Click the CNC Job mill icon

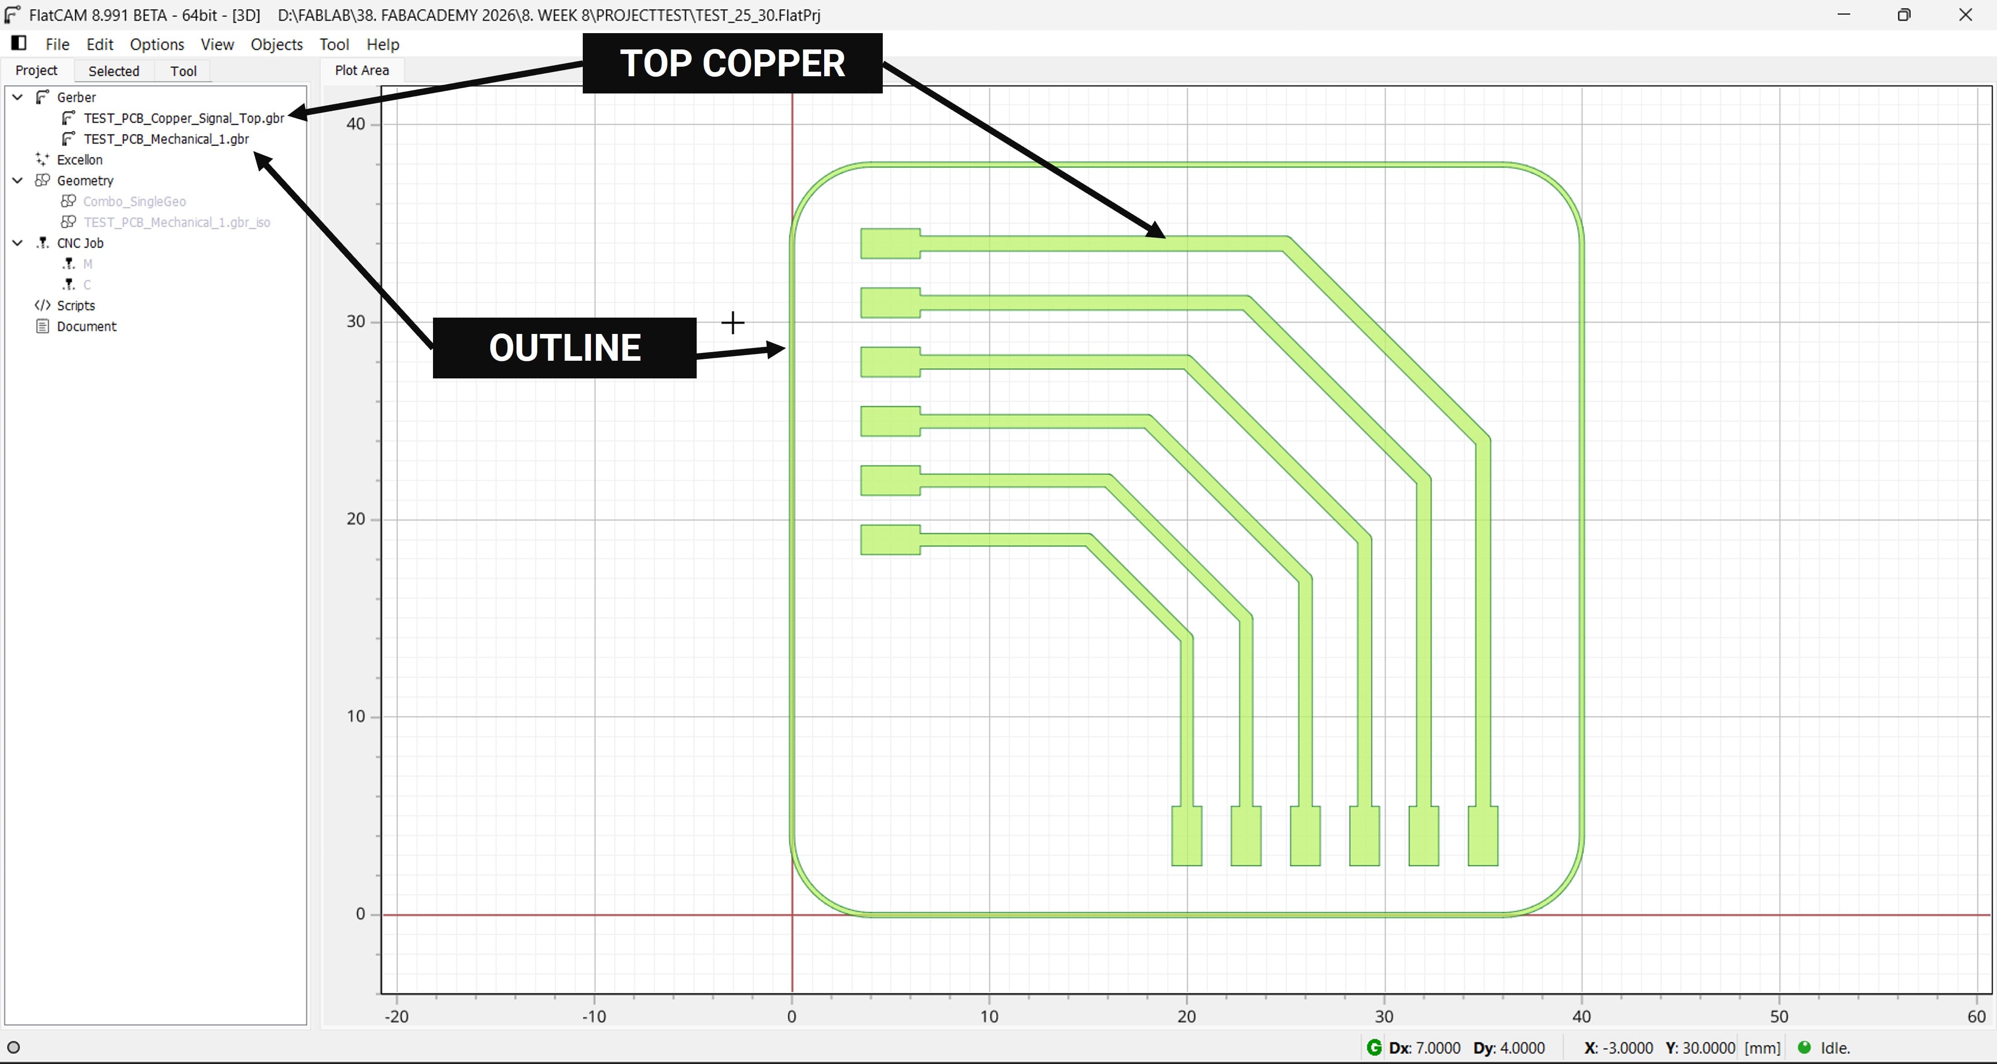[x=43, y=243]
